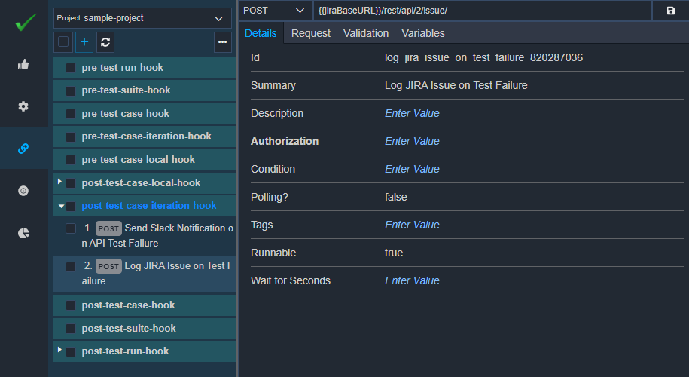The width and height of the screenshot is (689, 377).
Task: Tick the Send Slack Notification step checkbox
Action: (x=71, y=228)
